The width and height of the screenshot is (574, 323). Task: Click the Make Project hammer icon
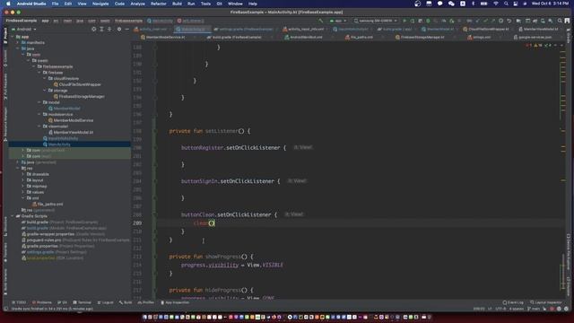(x=321, y=21)
